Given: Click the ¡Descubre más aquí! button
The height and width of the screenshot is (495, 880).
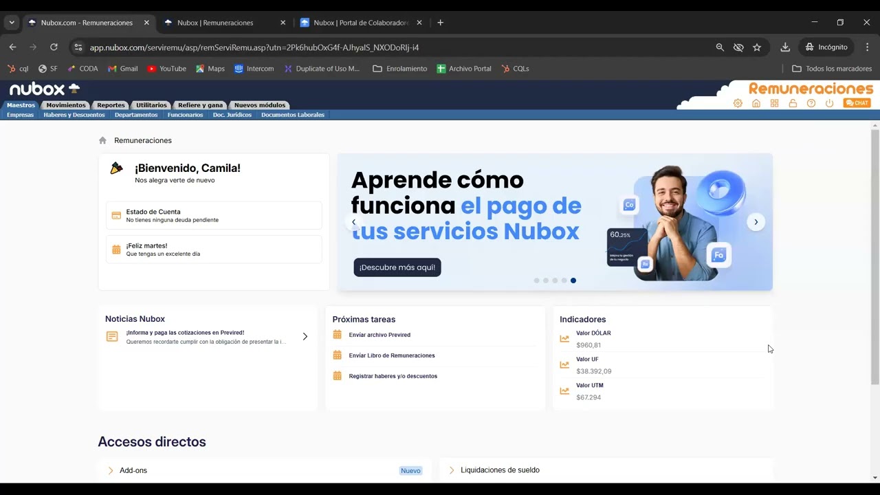Looking at the screenshot, I should click(397, 267).
